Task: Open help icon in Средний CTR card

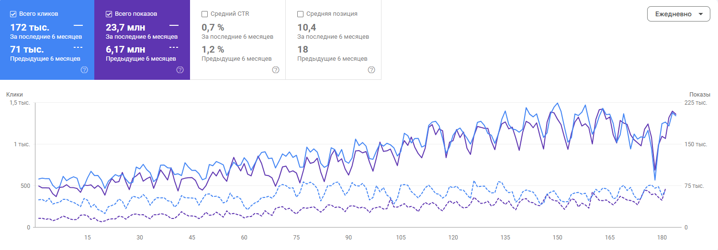Action: 276,70
